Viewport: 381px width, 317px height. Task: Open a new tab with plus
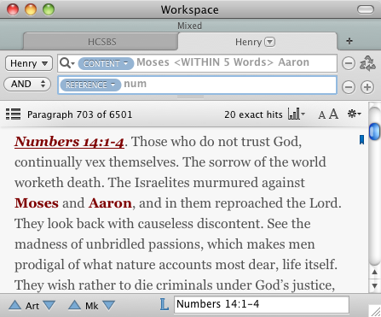[x=349, y=41]
